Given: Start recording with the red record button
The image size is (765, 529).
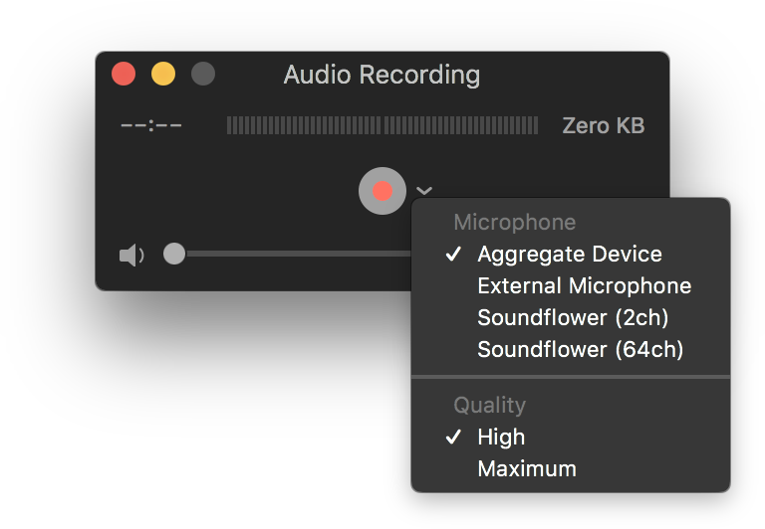Looking at the screenshot, I should click(x=382, y=191).
